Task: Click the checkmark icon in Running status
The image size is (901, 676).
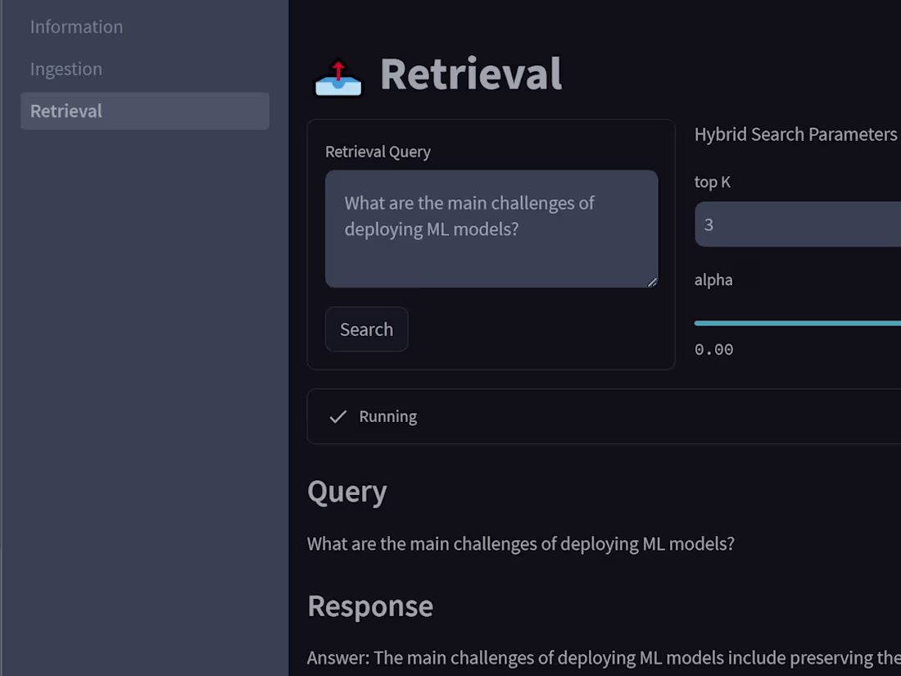Action: [337, 416]
